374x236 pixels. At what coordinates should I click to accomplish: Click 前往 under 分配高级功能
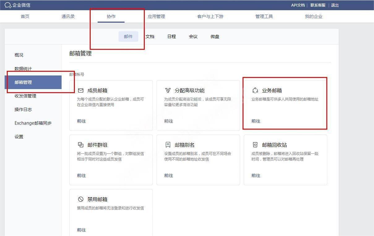coord(169,121)
